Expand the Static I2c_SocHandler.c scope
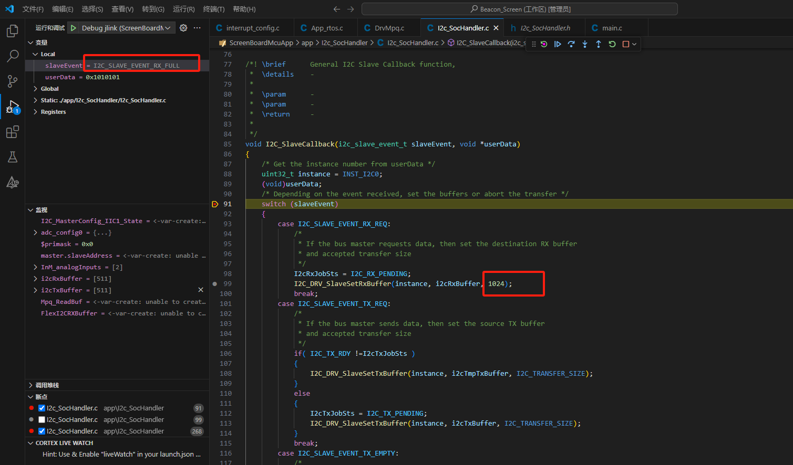This screenshot has width=793, height=465. [35, 100]
